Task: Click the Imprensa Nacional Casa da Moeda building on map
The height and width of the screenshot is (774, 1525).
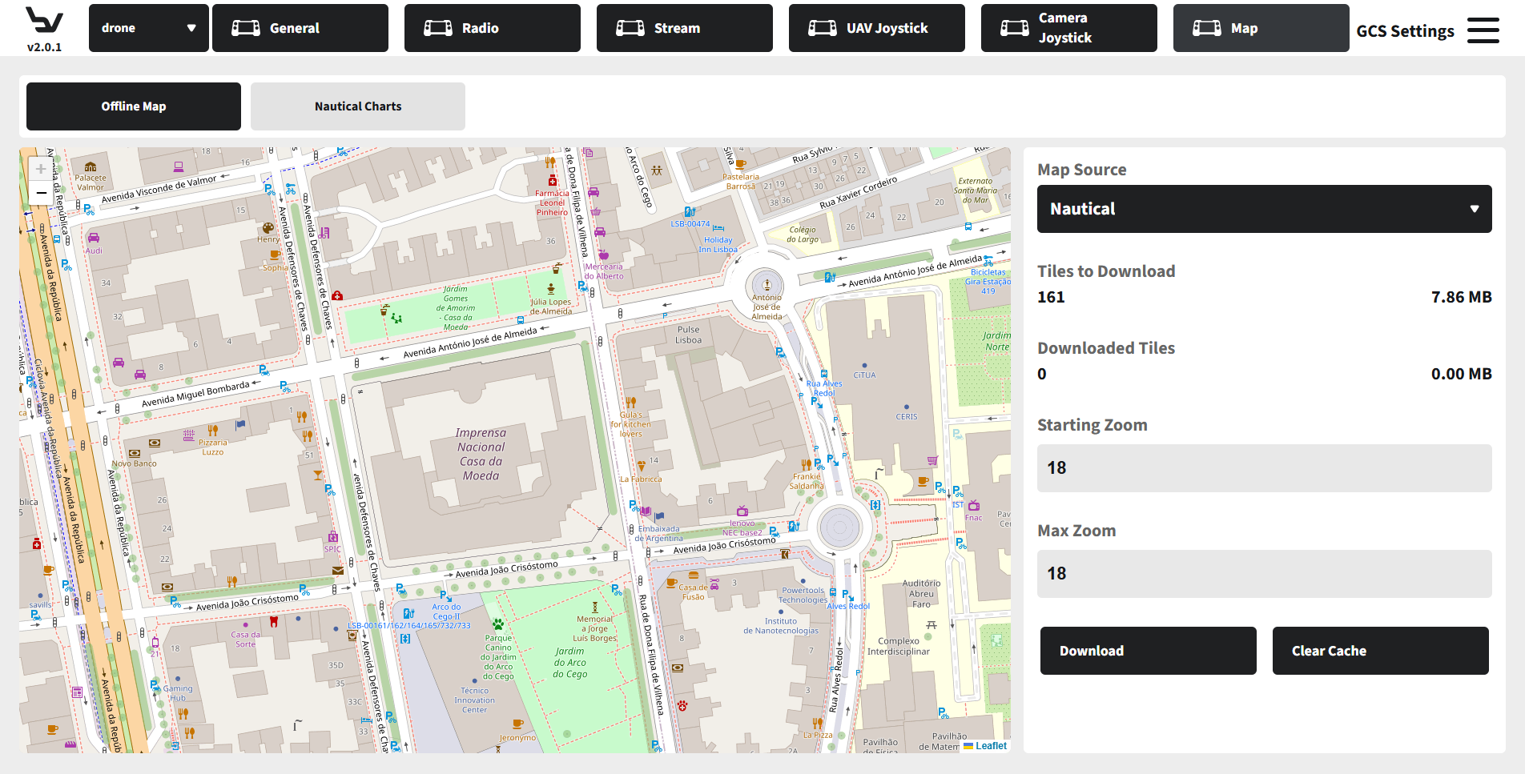Action: click(x=481, y=454)
